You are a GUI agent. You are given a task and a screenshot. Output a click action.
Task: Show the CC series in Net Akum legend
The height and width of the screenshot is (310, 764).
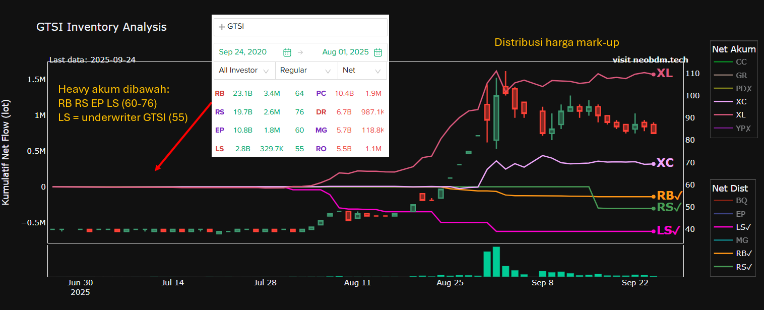tap(741, 62)
